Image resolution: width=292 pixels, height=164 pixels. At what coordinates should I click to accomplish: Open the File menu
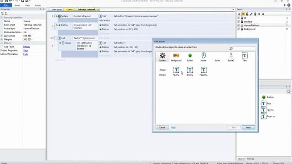(x=6, y=5)
